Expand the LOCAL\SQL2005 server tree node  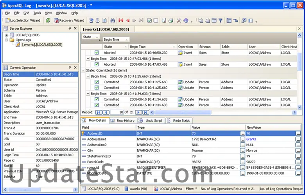pos(6,35)
